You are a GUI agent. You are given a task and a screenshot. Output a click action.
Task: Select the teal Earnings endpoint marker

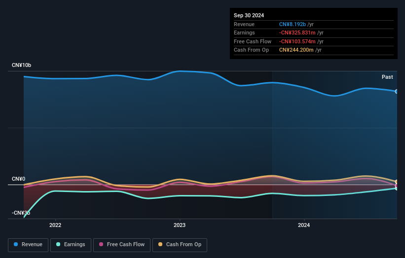pyautogui.click(x=397, y=189)
